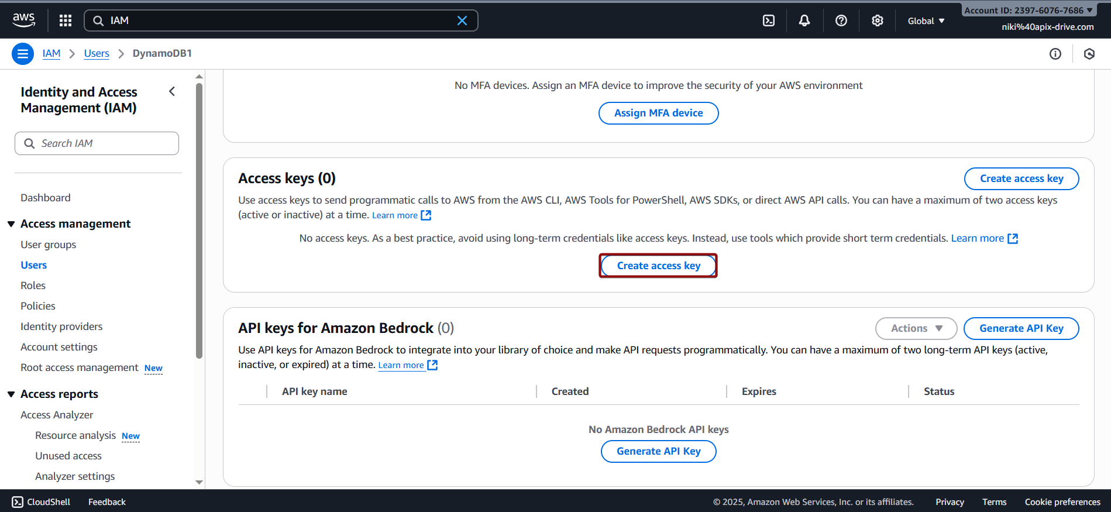Open the Global region dropdown
The height and width of the screenshot is (512, 1111).
click(x=926, y=20)
